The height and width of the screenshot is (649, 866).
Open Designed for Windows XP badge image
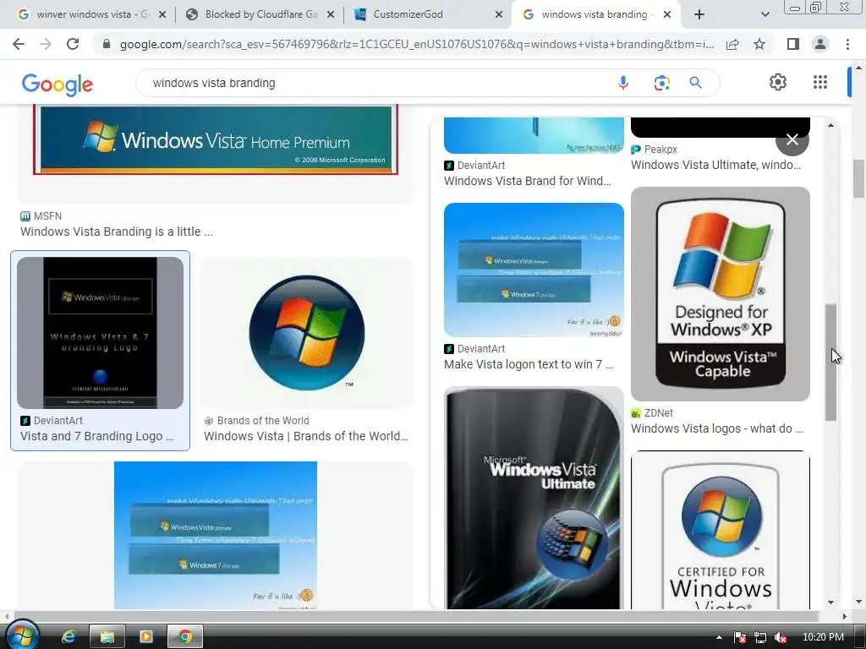point(721,294)
